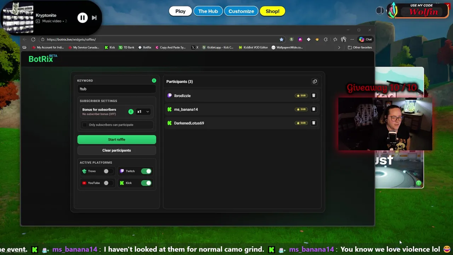The image size is (453, 255).
Task: Open the Play tab in game menu
Action: (x=180, y=11)
